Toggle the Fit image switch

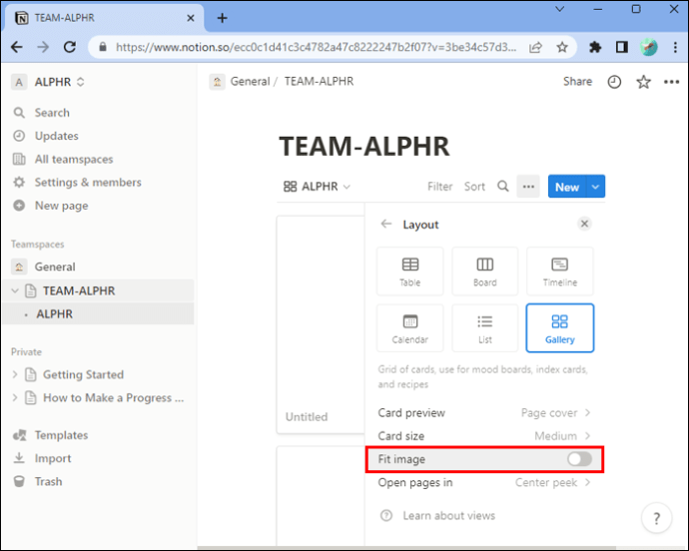tap(579, 459)
